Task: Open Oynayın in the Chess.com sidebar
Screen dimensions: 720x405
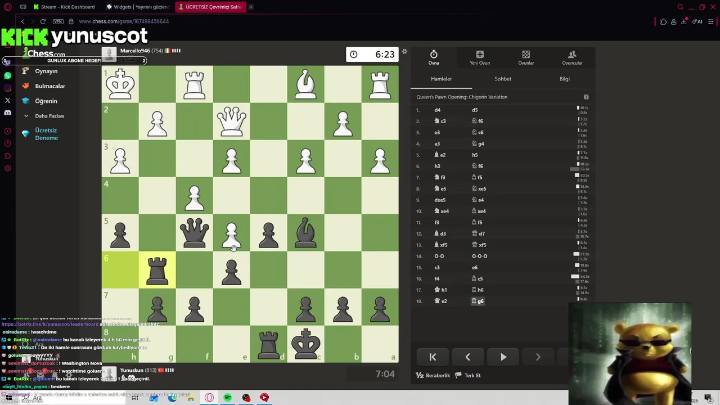Action: point(39,71)
